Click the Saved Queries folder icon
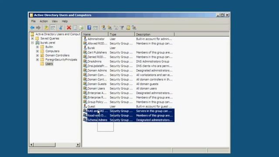This screenshot has width=279, height=157. tap(37, 38)
